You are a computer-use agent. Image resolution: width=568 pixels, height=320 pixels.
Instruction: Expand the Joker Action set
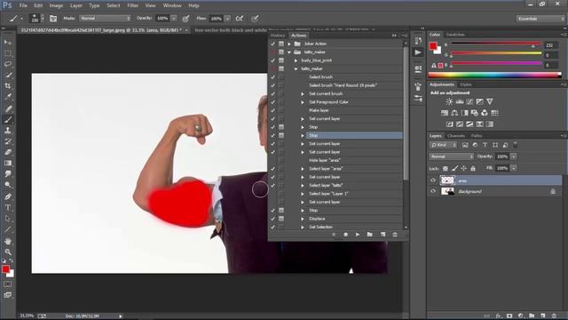tap(289, 44)
